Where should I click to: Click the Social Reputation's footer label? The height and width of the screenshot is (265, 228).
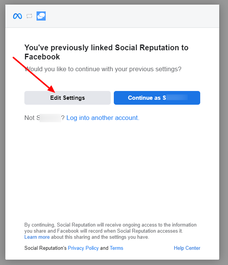coord(45,248)
